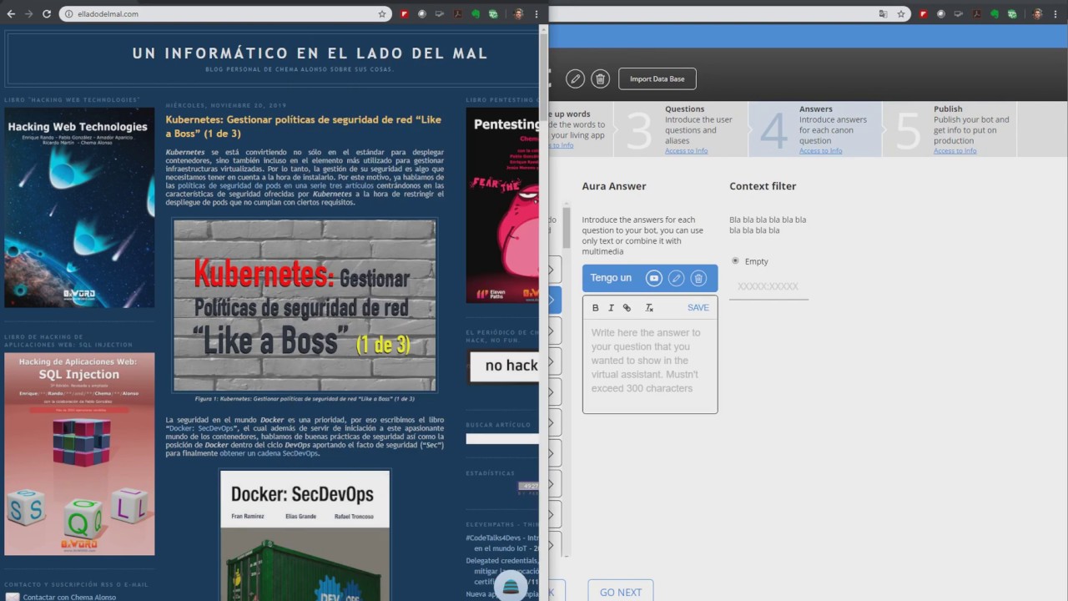Follow the Docker: SecDevOps book link in text

203,428
